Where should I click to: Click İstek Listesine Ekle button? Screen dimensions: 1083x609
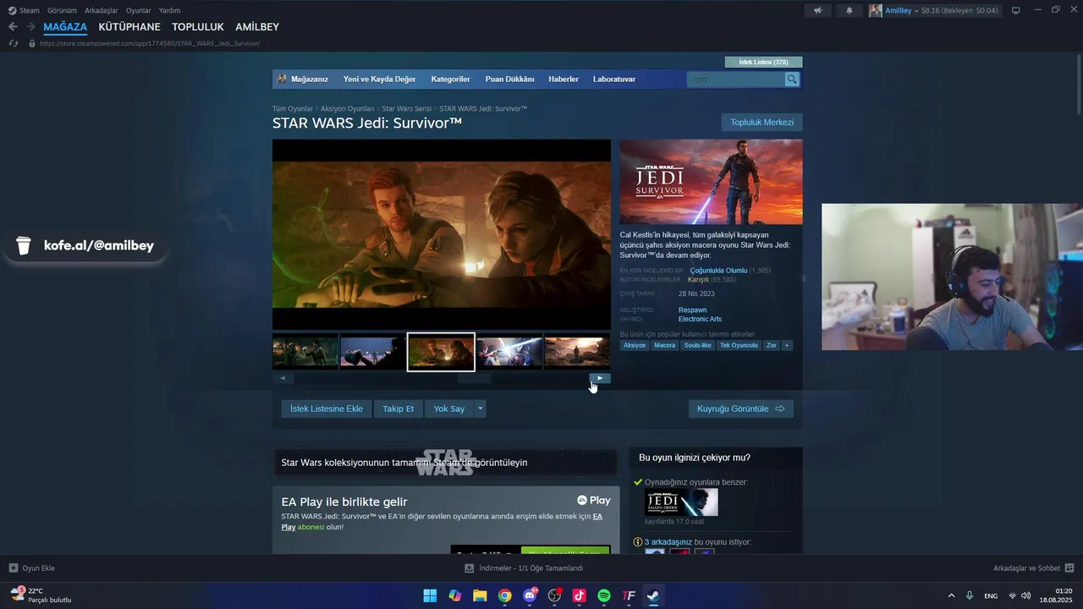(x=327, y=409)
